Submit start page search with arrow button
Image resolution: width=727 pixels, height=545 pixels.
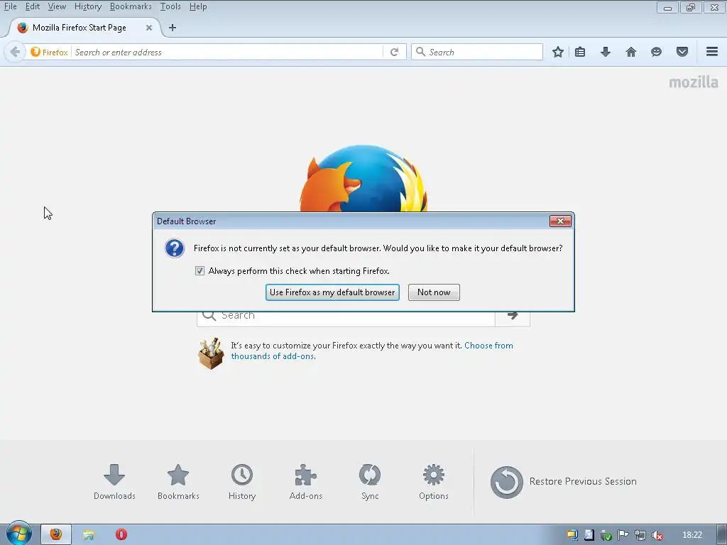(x=513, y=316)
